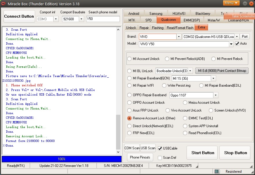Toggle the Auto checkbox beside Model
Screen dimensions: 255x175
tap(237, 43)
